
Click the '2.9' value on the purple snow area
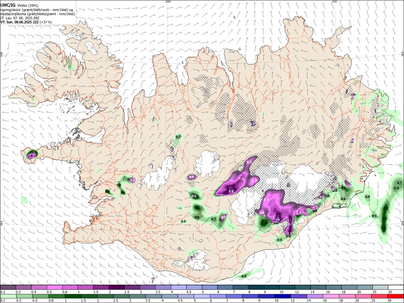coord(231,191)
